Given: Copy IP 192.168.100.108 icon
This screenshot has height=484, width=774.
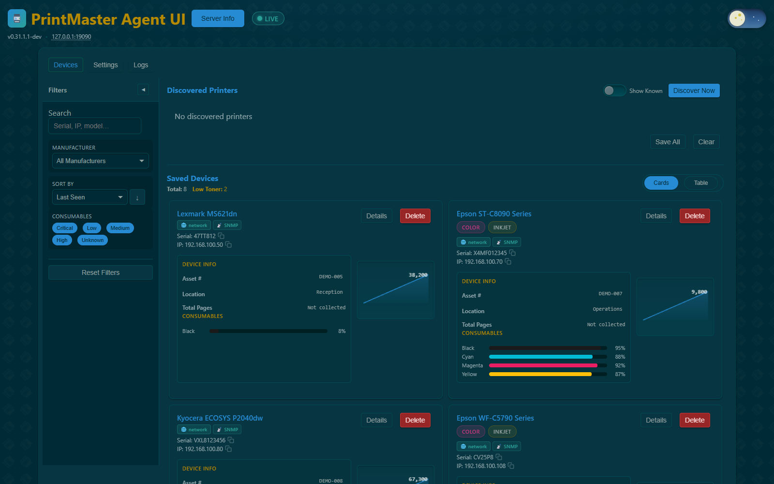Looking at the screenshot, I should pos(511,466).
